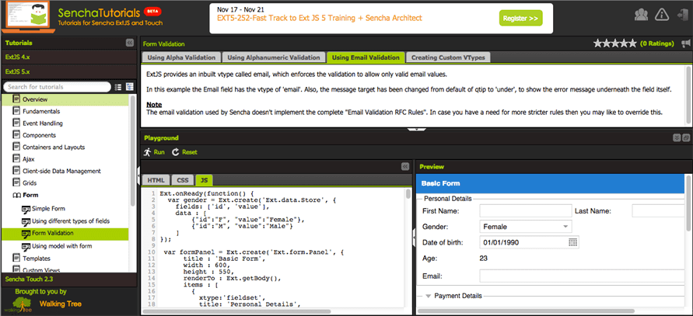Click the SenchaTutorials laptop logo icon
Screen dimensions: 693x316
[28, 18]
